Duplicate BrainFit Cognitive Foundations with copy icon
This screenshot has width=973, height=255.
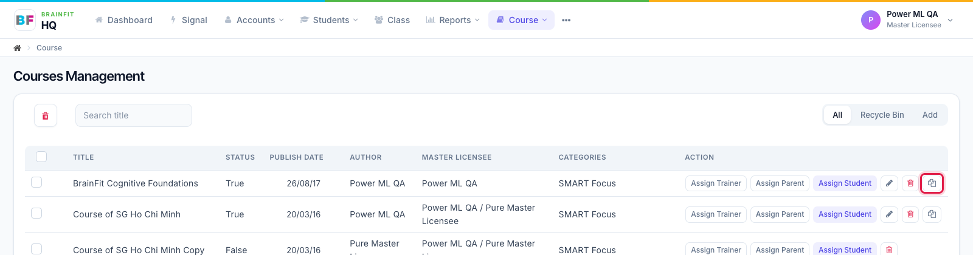[x=932, y=183]
